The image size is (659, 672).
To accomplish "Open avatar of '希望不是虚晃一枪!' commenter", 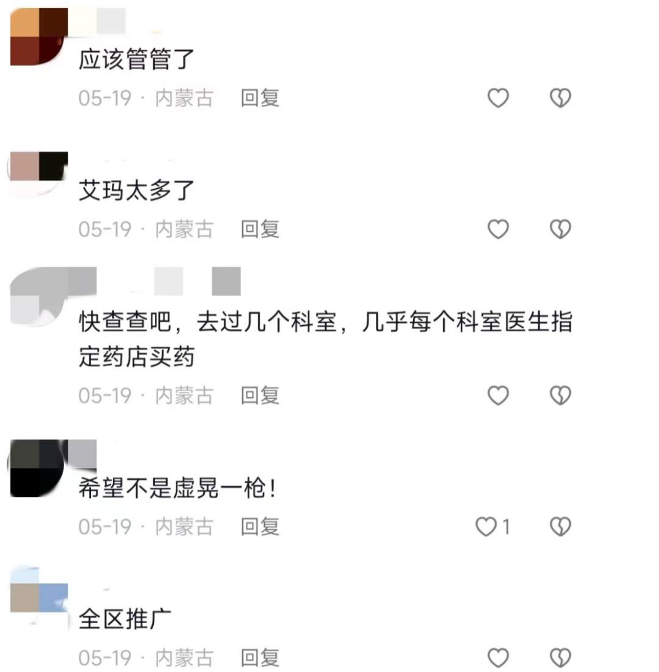I will click(38, 468).
